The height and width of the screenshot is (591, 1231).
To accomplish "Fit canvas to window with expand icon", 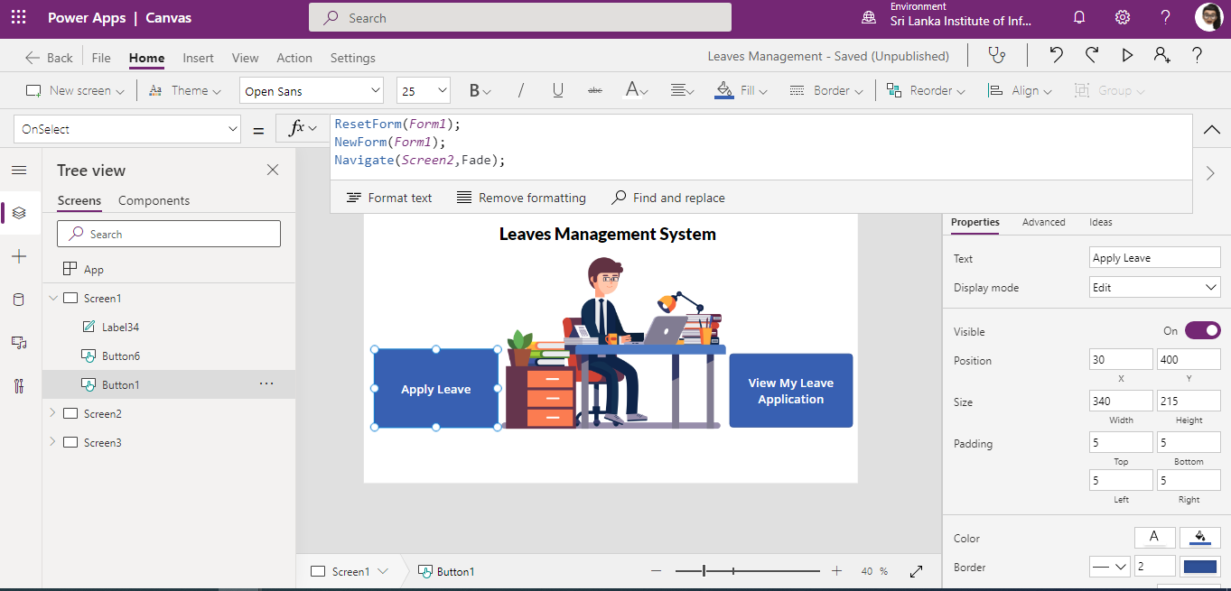I will pyautogui.click(x=916, y=571).
